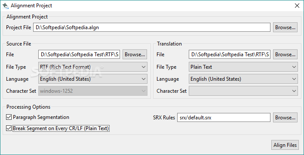Click the Source File group heading
This screenshot has height=155, width=304.
19,44
